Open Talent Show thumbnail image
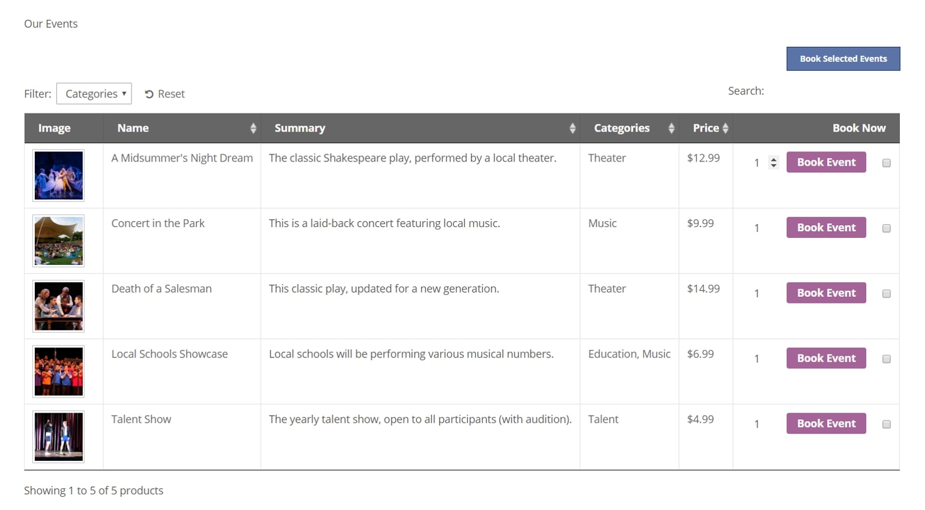The image size is (925, 510). [58, 437]
